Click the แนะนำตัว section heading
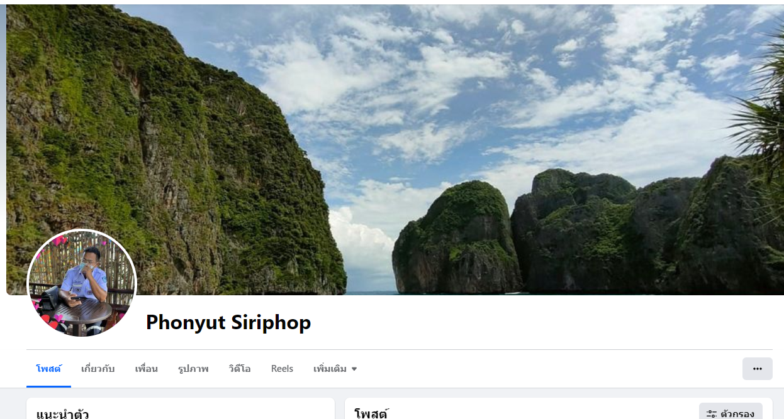 coord(62,414)
